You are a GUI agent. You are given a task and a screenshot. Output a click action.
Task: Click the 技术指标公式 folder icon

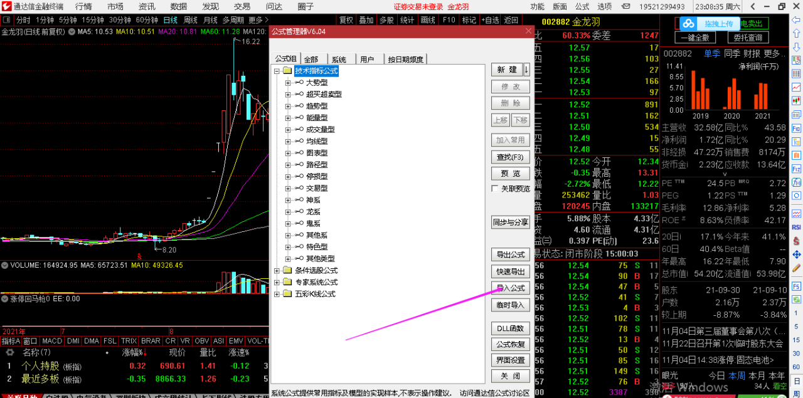coord(287,71)
